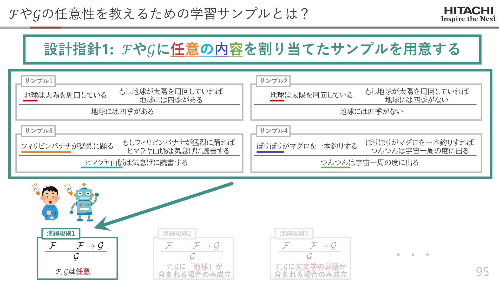Select the サンプル1 label tab
This screenshot has width=499, height=281.
click(x=38, y=81)
